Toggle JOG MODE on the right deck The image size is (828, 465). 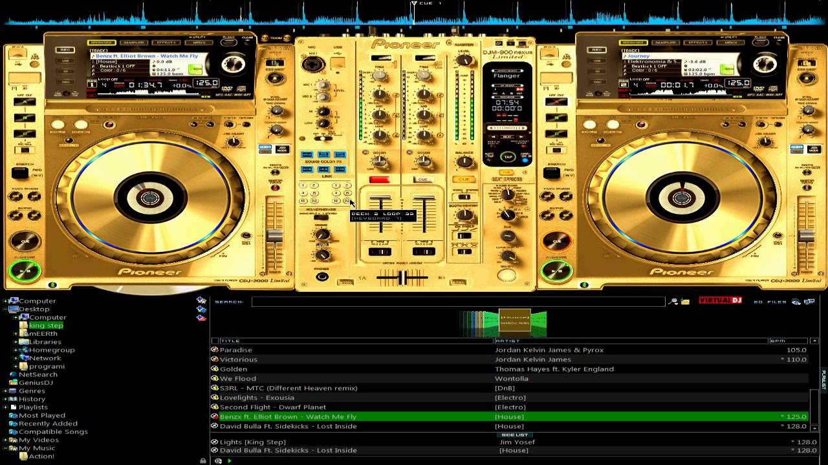pyautogui.click(x=814, y=148)
